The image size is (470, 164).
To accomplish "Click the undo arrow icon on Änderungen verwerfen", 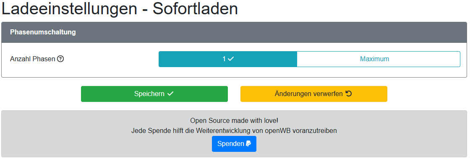I will click(x=349, y=94).
